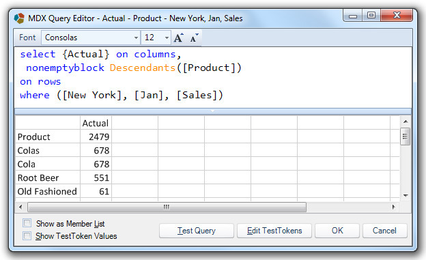Click the horizontal scrollbar thumb
This screenshot has width=426, height=260.
coord(167,207)
